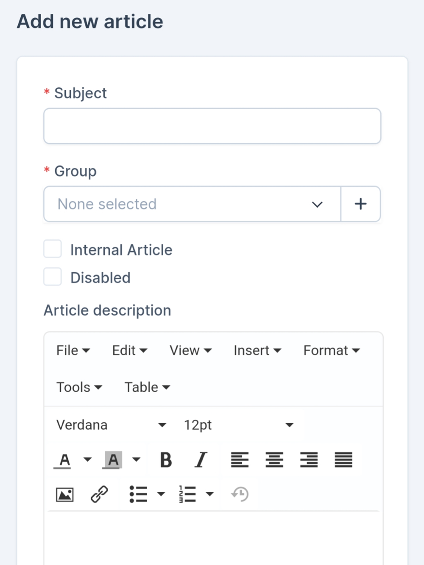Open the Group selection dropdown
This screenshot has height=565, width=424.
192,204
